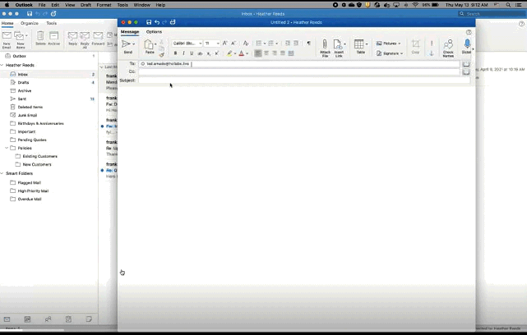Open the font size dropdown
The image size is (527, 335).
(218, 44)
